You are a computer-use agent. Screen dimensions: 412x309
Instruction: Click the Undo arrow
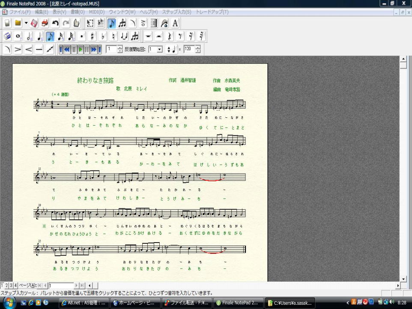[x=55, y=23]
